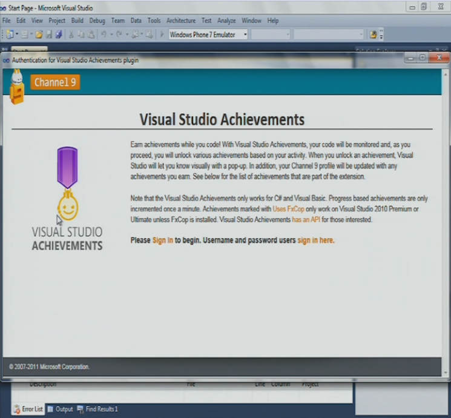The height and width of the screenshot is (418, 451).
Task: Click the New Project toolbar icon
Action: (x=10, y=35)
